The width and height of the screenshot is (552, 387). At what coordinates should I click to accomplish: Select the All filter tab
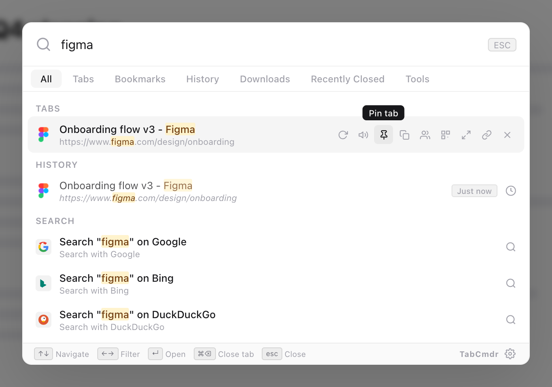click(46, 79)
